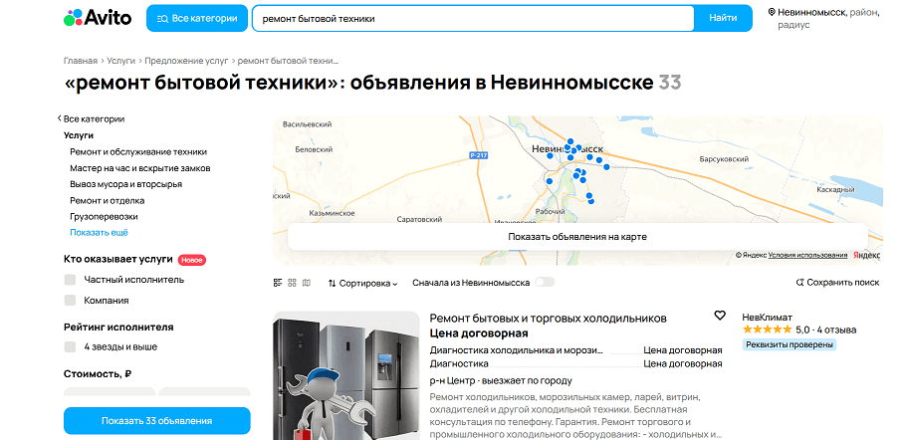Add refrigerator repair ad to favorites
907x440 pixels.
pos(720,316)
